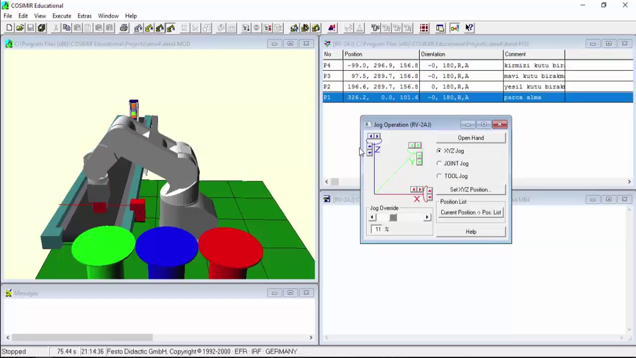Click the New file toolbar icon
Image resolution: width=636 pixels, height=358 pixels.
[9, 28]
